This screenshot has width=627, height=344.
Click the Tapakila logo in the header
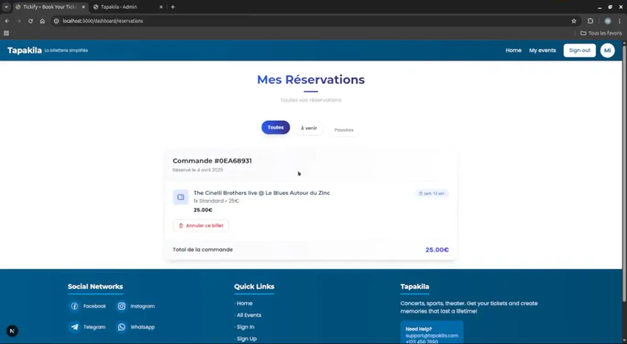click(25, 51)
